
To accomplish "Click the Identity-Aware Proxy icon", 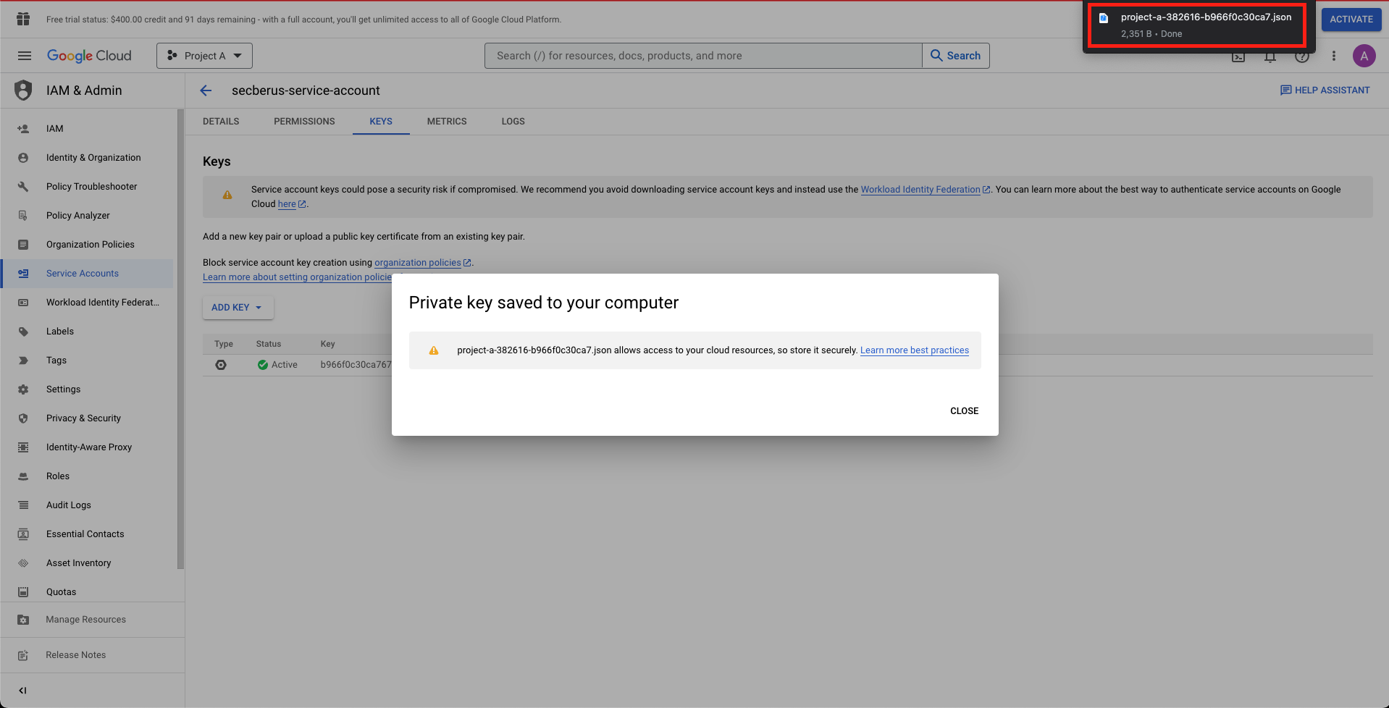I will click(23, 447).
